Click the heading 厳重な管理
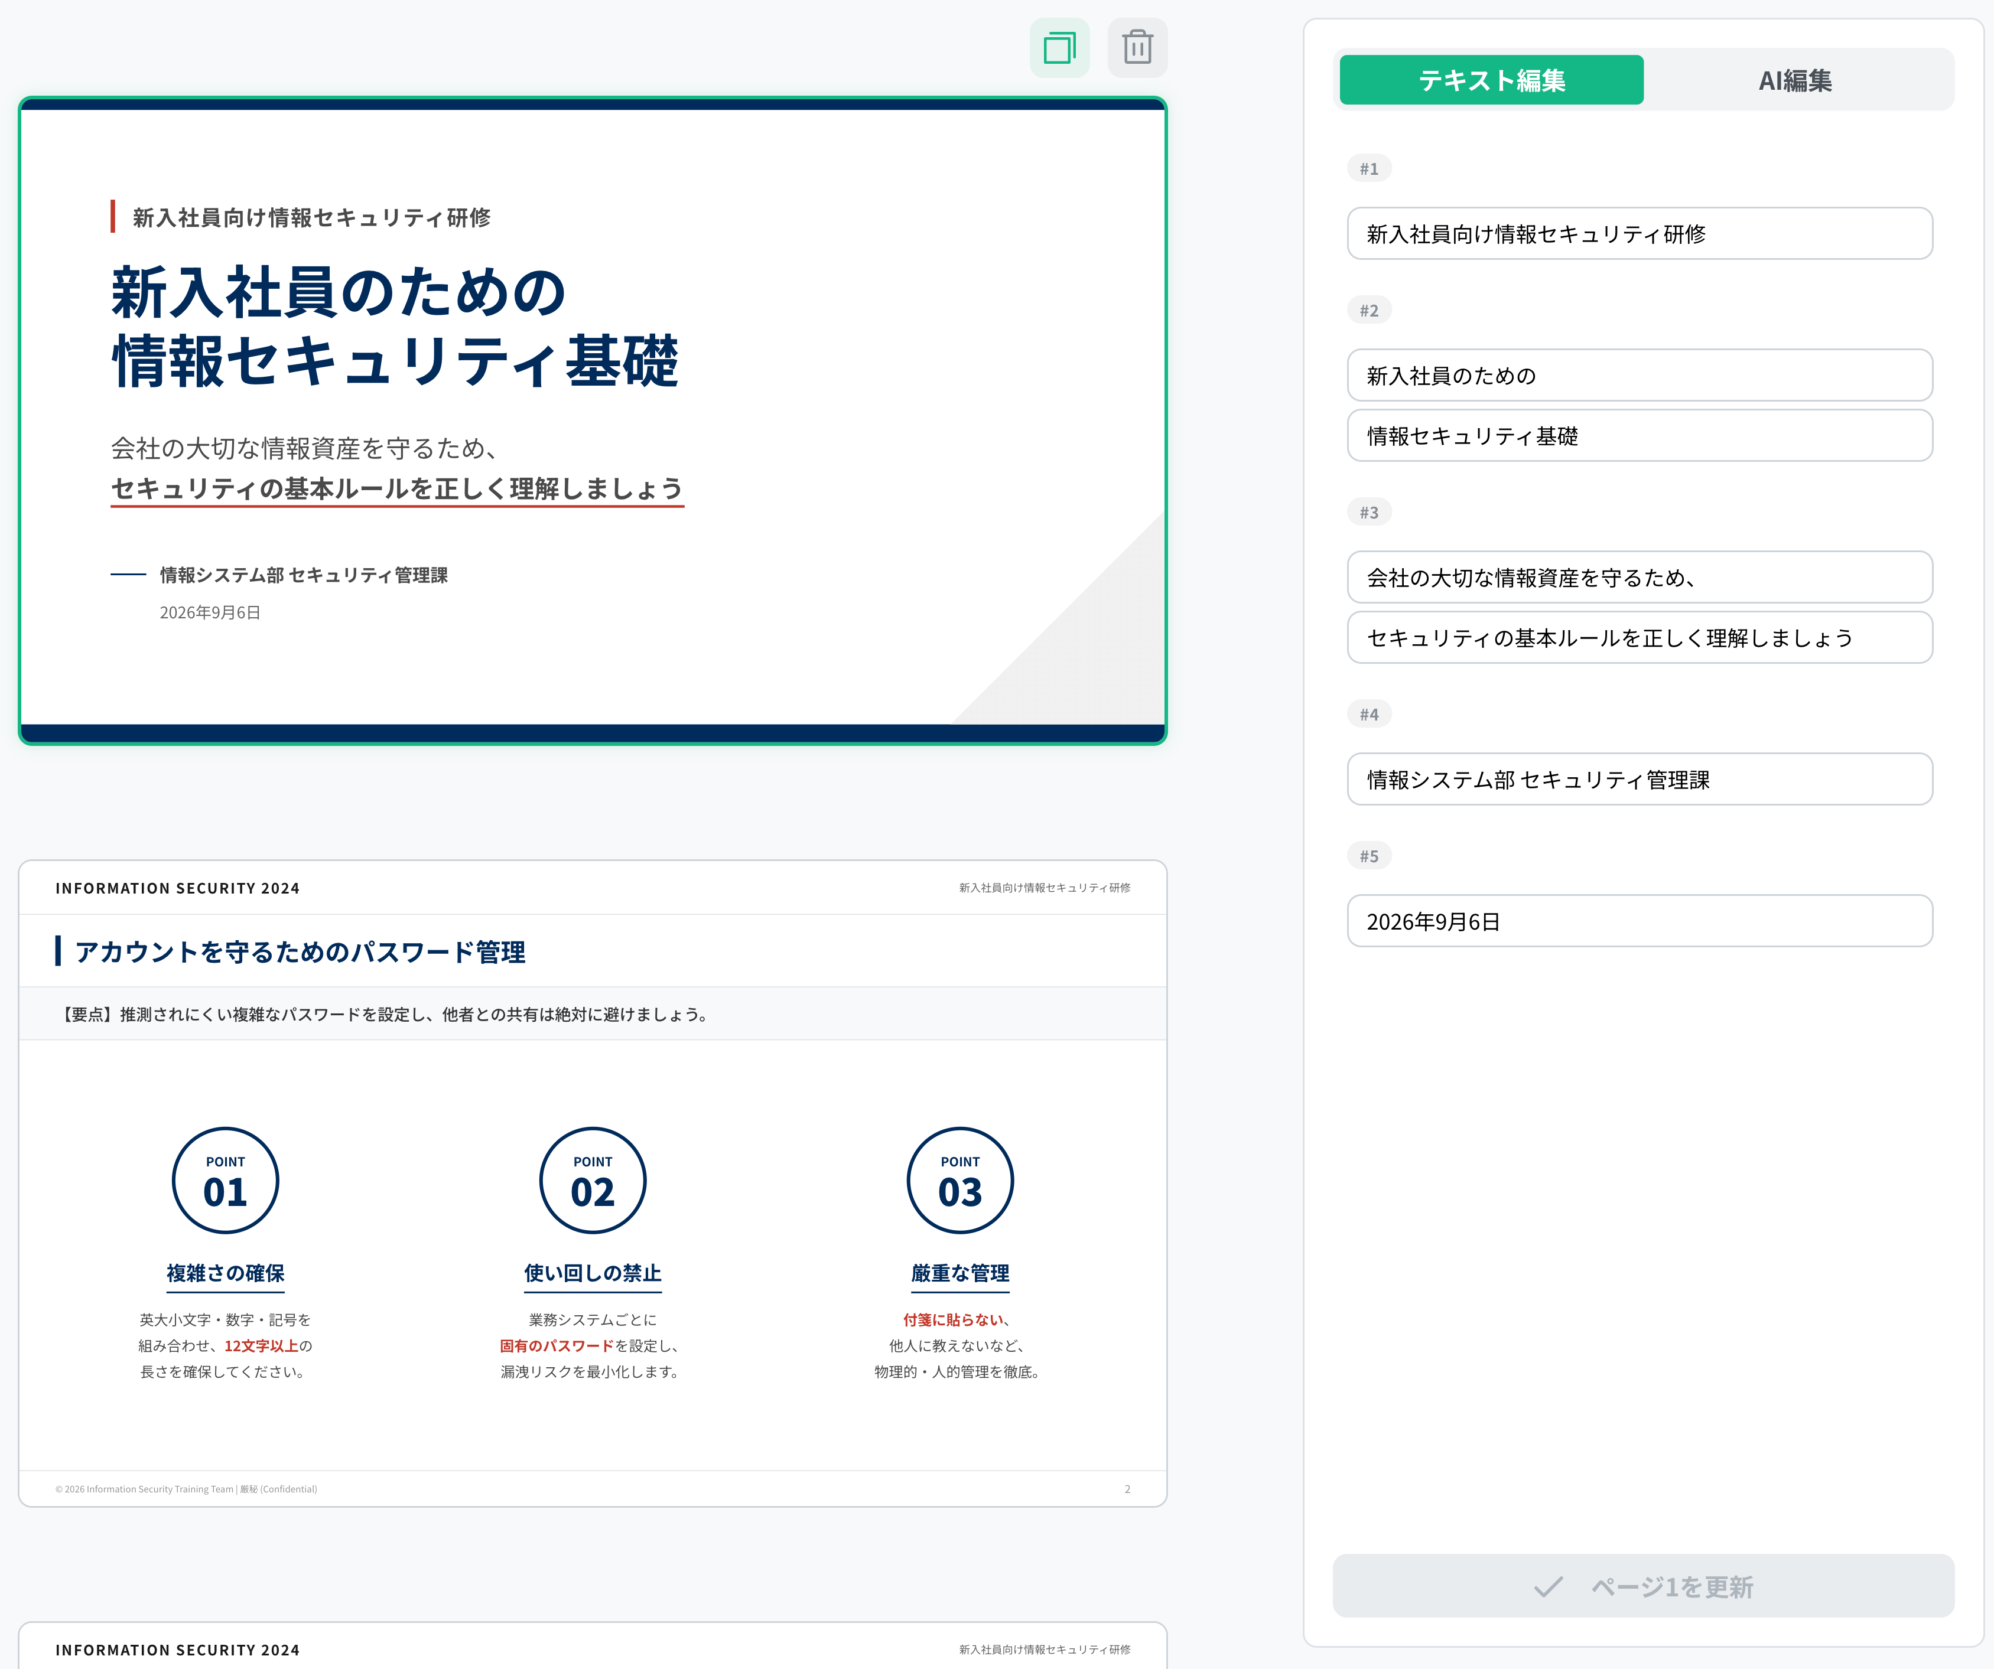This screenshot has width=1994, height=1669. point(960,1273)
